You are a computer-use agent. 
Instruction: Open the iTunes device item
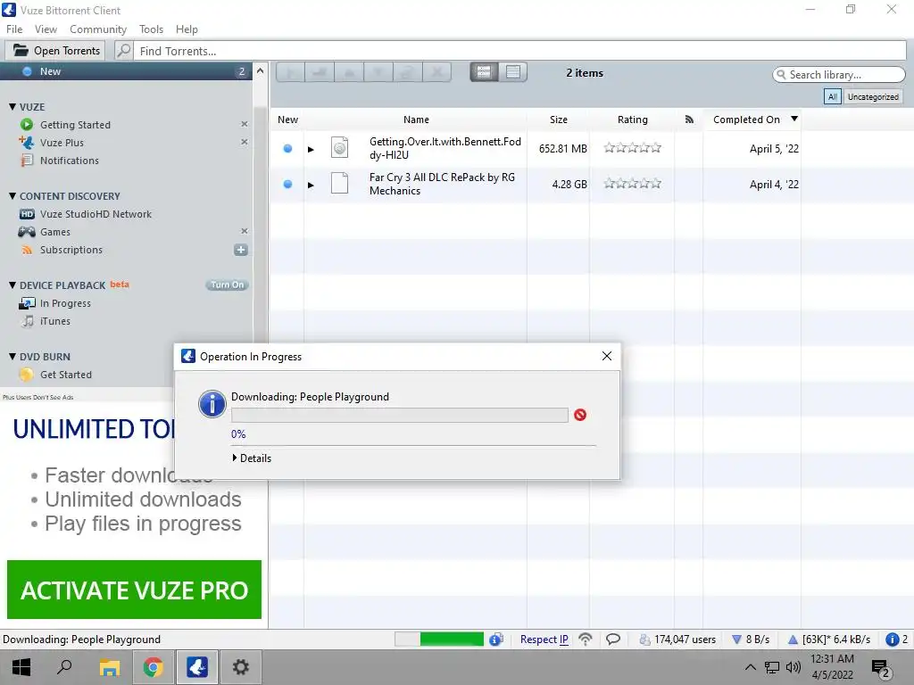(54, 321)
